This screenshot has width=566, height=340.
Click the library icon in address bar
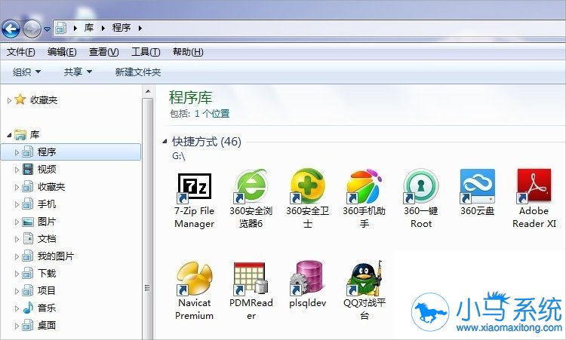pyautogui.click(x=61, y=28)
